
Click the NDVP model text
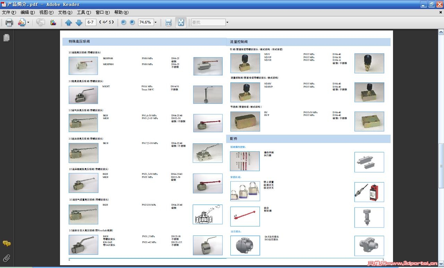coord(268,57)
